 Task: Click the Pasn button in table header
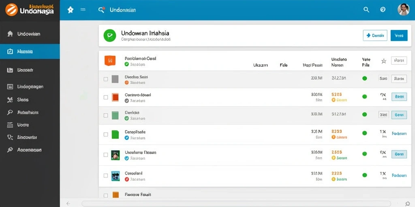coord(399,61)
